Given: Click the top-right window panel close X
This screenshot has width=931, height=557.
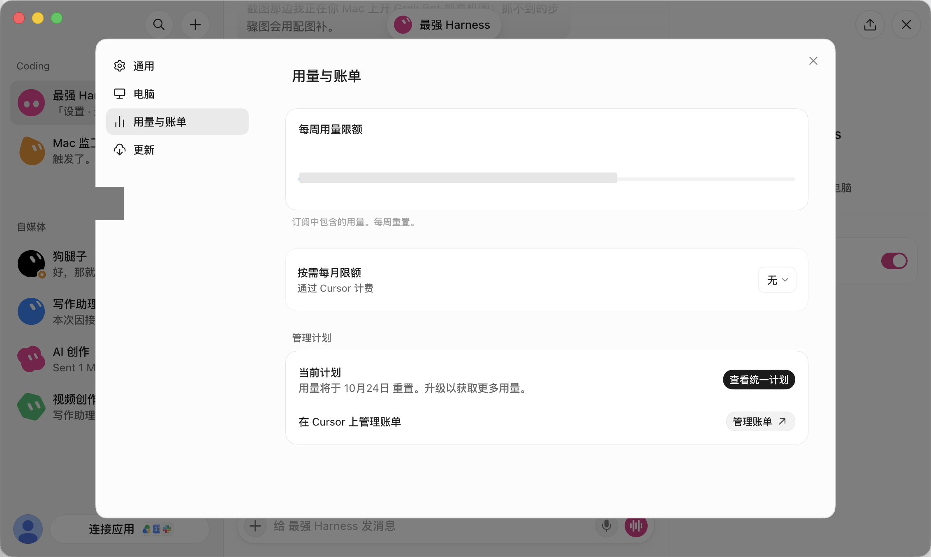Looking at the screenshot, I should pos(906,25).
